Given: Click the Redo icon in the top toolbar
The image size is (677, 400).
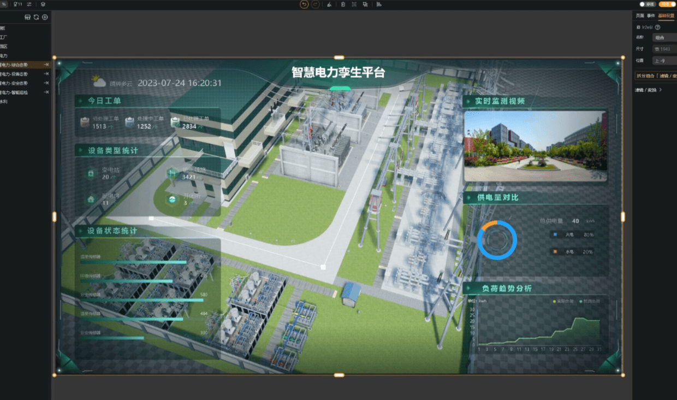Looking at the screenshot, I should (316, 4).
